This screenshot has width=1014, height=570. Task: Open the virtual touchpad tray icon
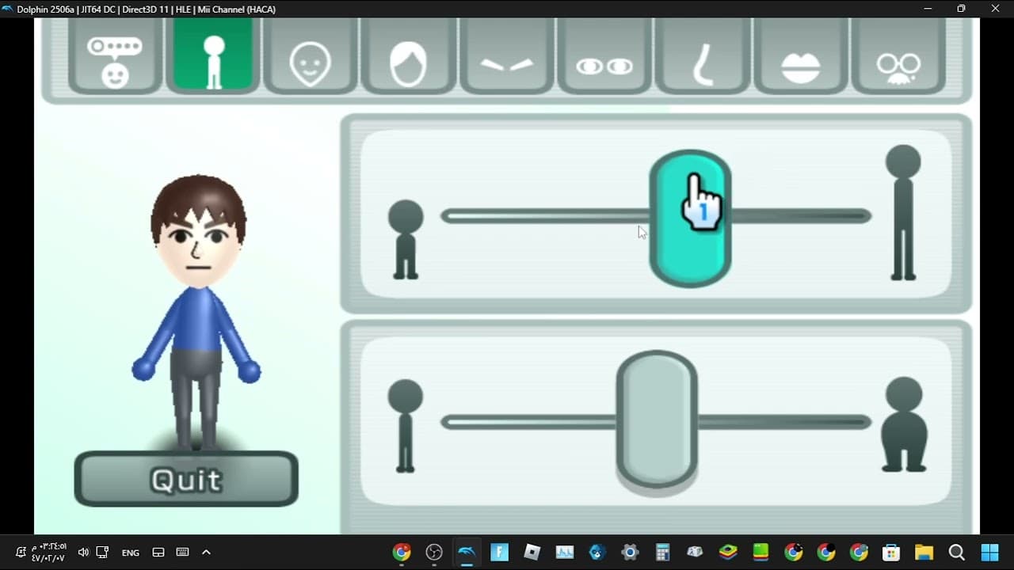(x=158, y=553)
